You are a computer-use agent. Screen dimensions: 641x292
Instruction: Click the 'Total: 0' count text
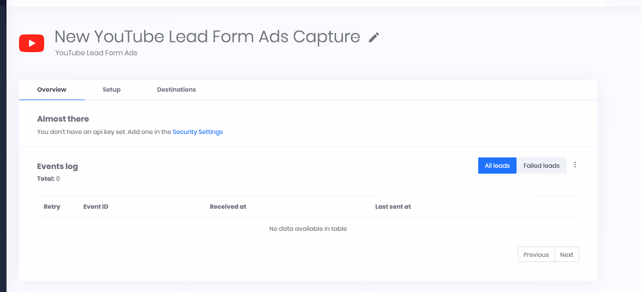(x=48, y=179)
